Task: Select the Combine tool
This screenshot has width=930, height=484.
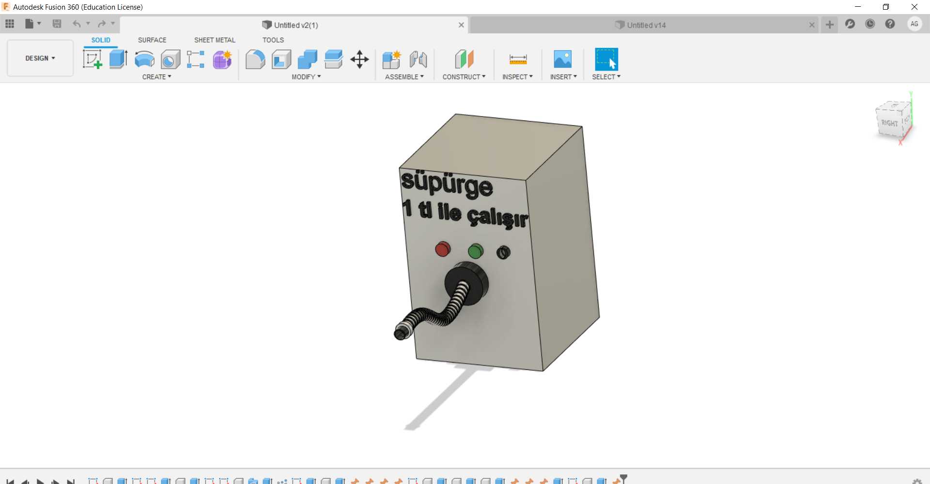Action: point(308,59)
